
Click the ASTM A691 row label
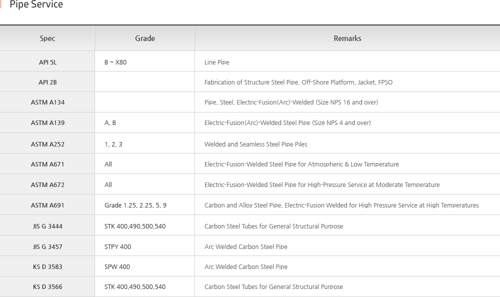47,205
